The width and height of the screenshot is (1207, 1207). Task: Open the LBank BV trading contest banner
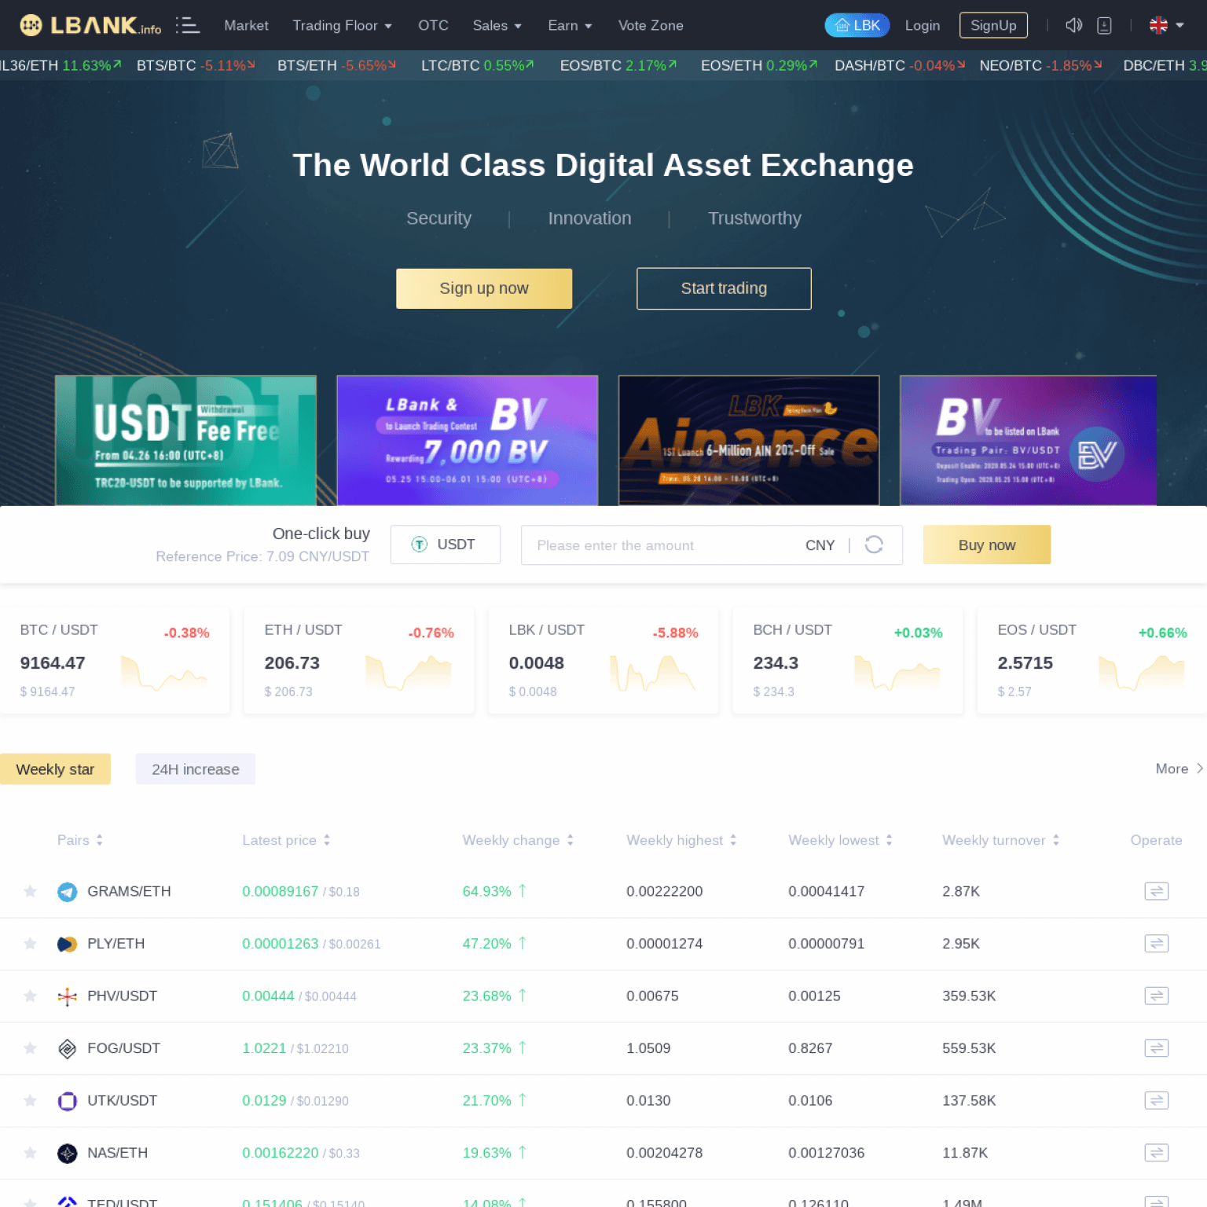[x=468, y=440]
